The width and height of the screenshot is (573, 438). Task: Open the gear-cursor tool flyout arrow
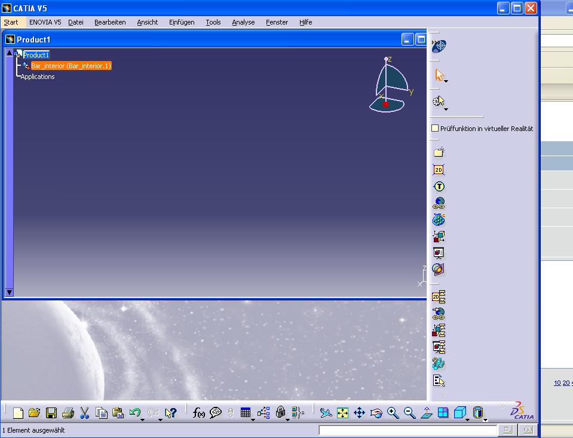coord(446,109)
